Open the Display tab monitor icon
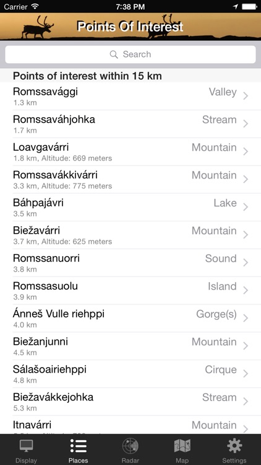Viewport: 261px width, 465px height. click(26, 446)
